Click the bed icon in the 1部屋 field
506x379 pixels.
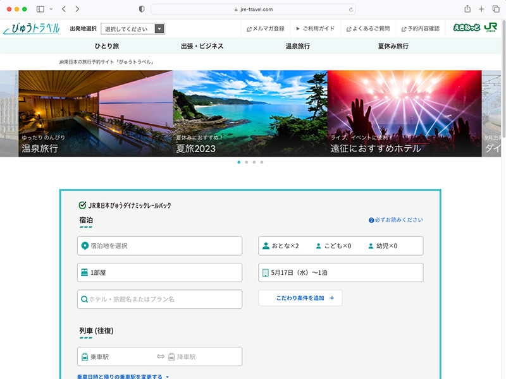point(86,272)
